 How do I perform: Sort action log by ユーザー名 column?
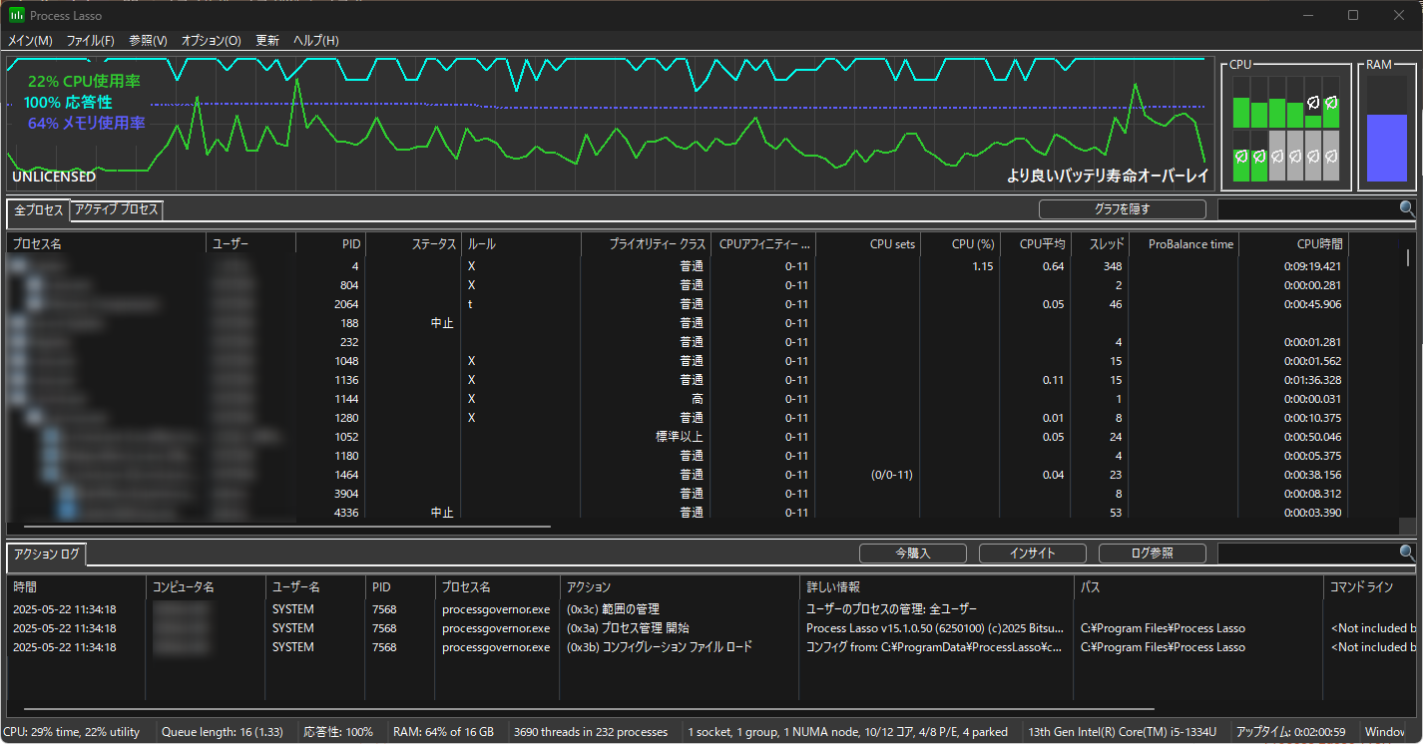(x=315, y=587)
